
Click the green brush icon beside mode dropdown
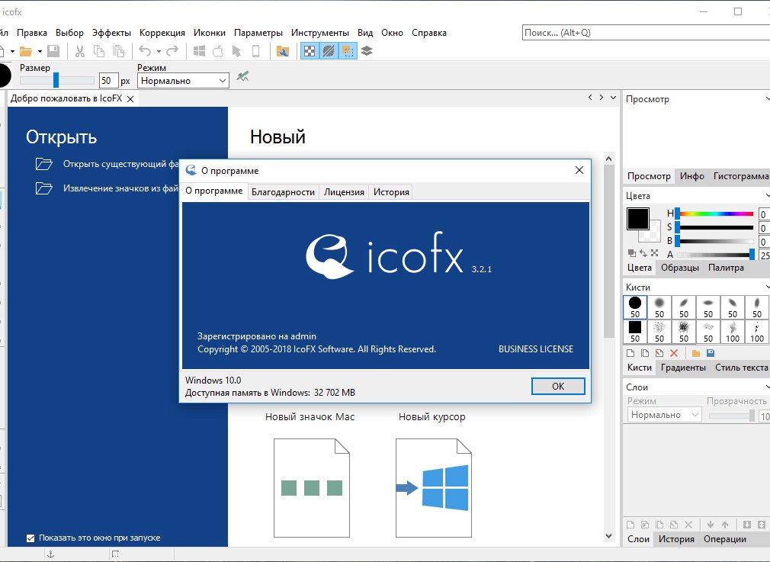click(242, 76)
